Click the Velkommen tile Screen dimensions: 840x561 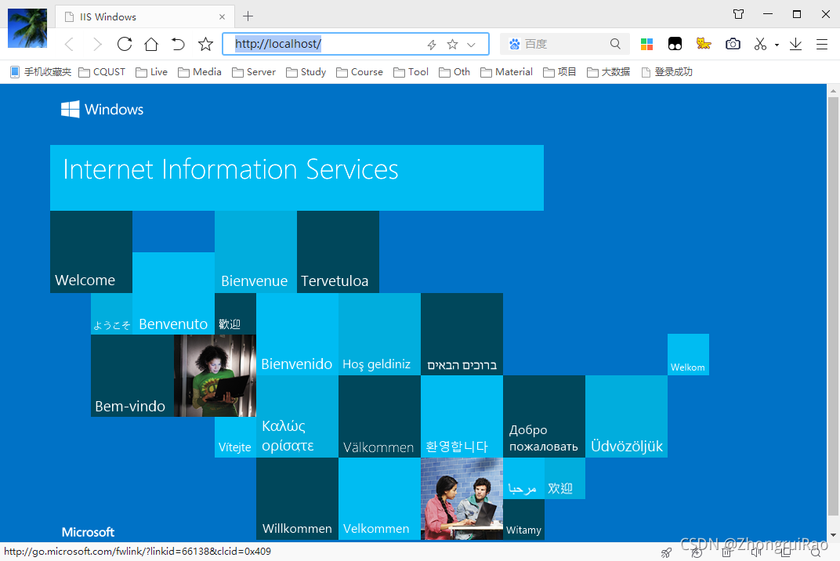coord(379,498)
